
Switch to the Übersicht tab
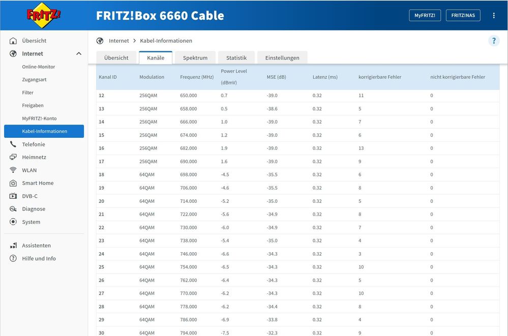coord(116,57)
